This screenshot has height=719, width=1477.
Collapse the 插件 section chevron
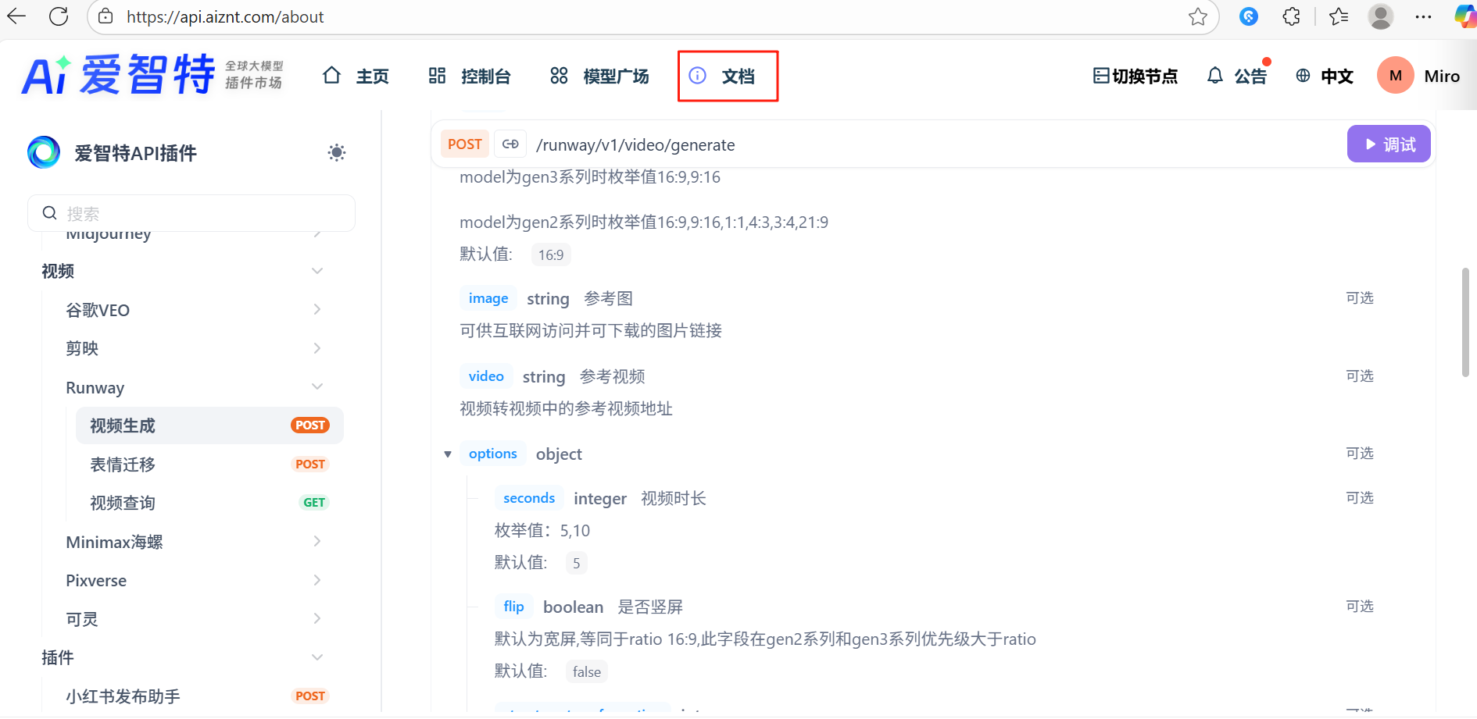pyautogui.click(x=317, y=657)
